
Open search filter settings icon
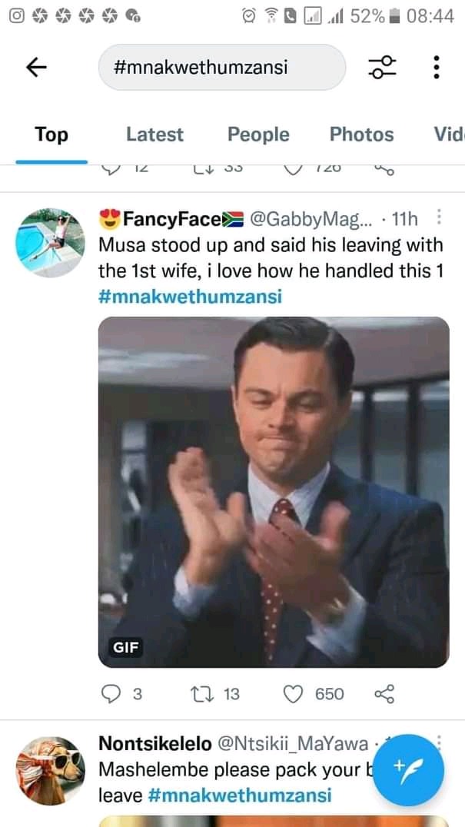click(382, 67)
